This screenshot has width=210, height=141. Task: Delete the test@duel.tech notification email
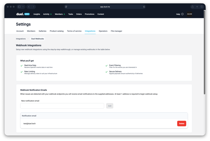(181, 124)
